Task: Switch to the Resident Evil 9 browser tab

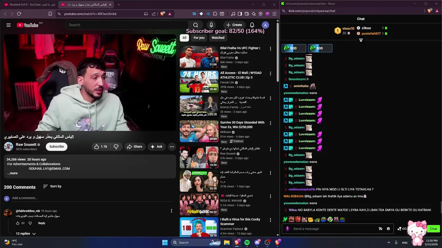Action: point(30,4)
